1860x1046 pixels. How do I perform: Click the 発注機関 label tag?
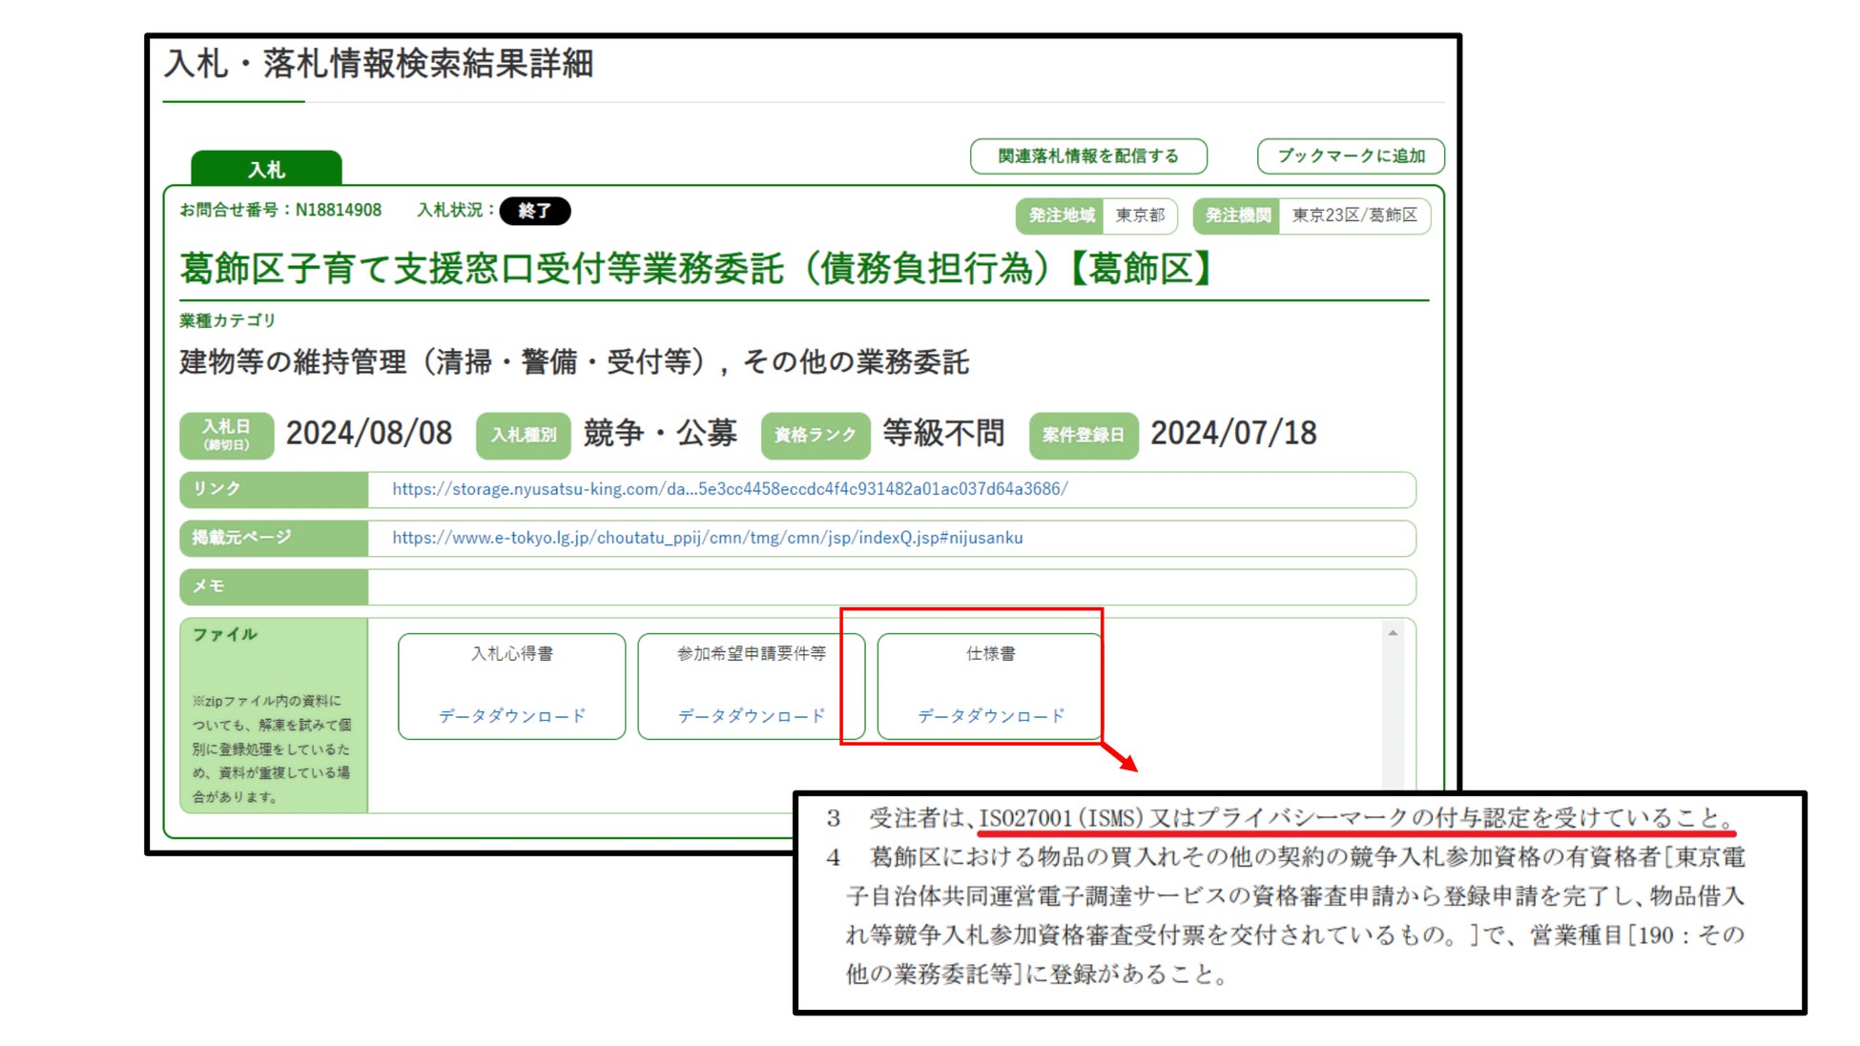[x=1236, y=215]
